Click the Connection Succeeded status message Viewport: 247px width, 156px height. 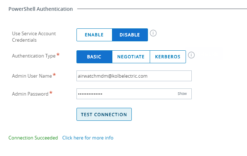tap(33, 138)
